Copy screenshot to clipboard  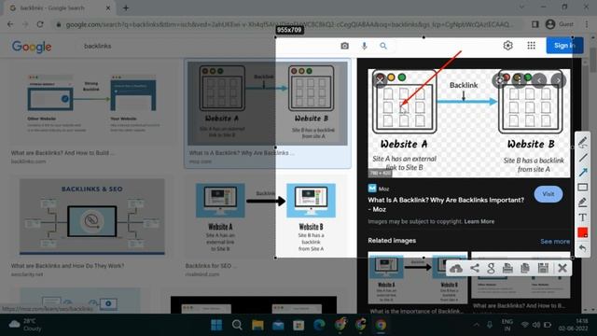525,268
